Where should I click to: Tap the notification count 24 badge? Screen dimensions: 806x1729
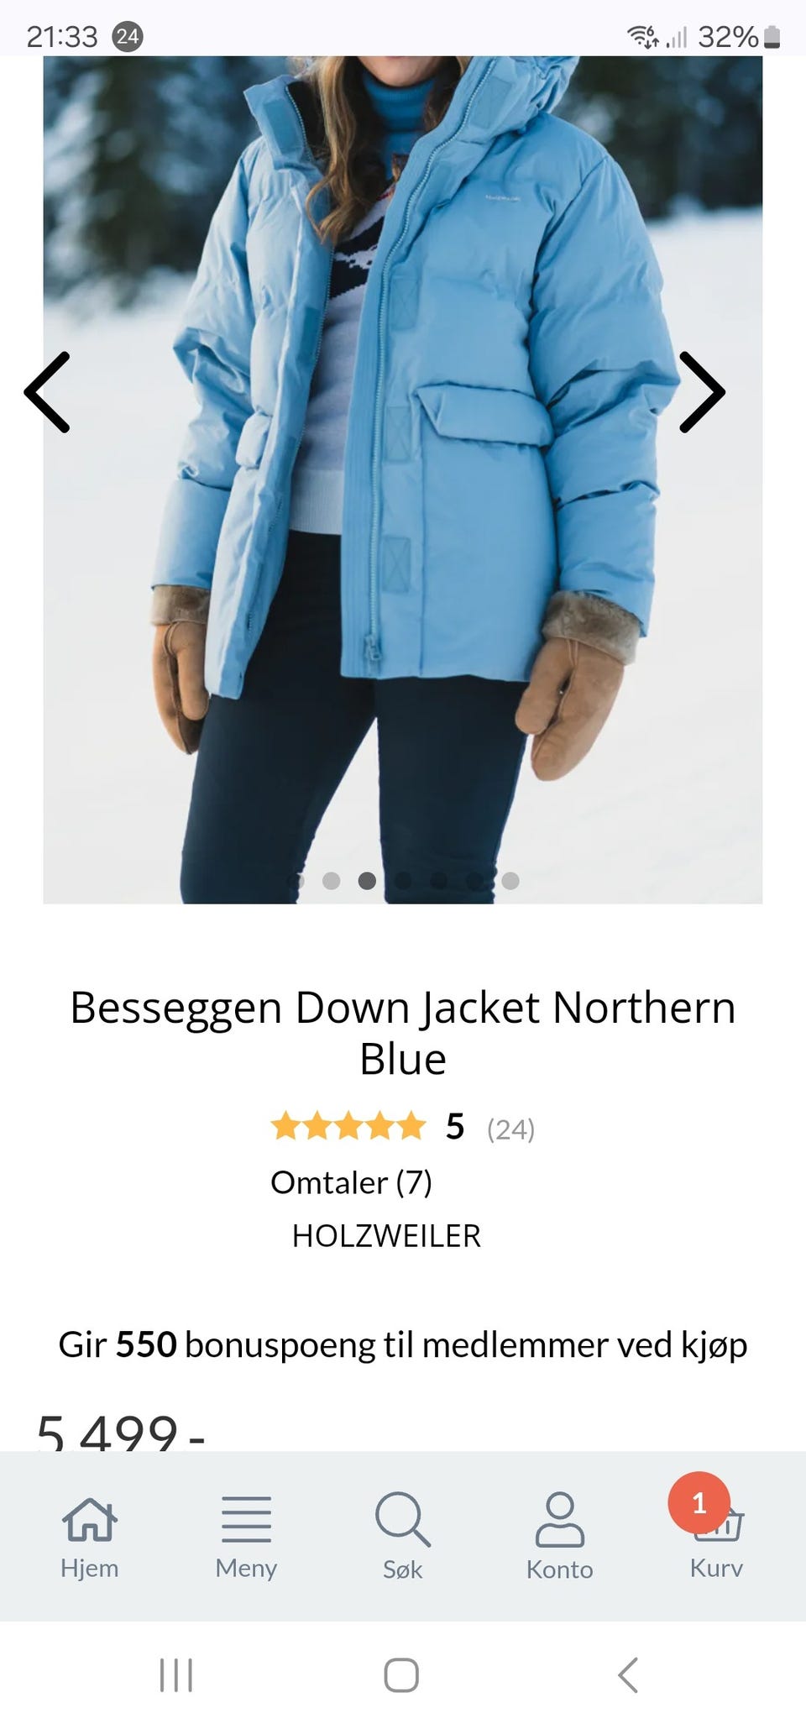[x=128, y=36]
